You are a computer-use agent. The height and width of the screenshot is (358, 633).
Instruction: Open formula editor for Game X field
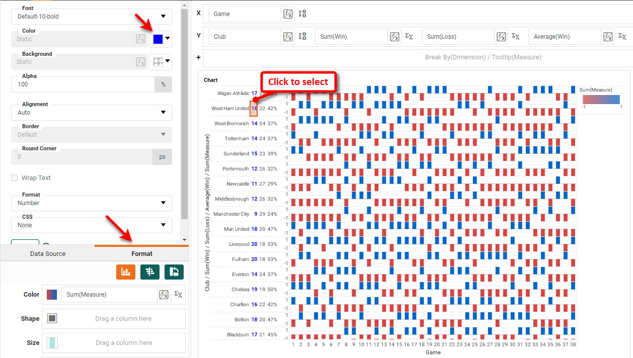[x=288, y=14]
